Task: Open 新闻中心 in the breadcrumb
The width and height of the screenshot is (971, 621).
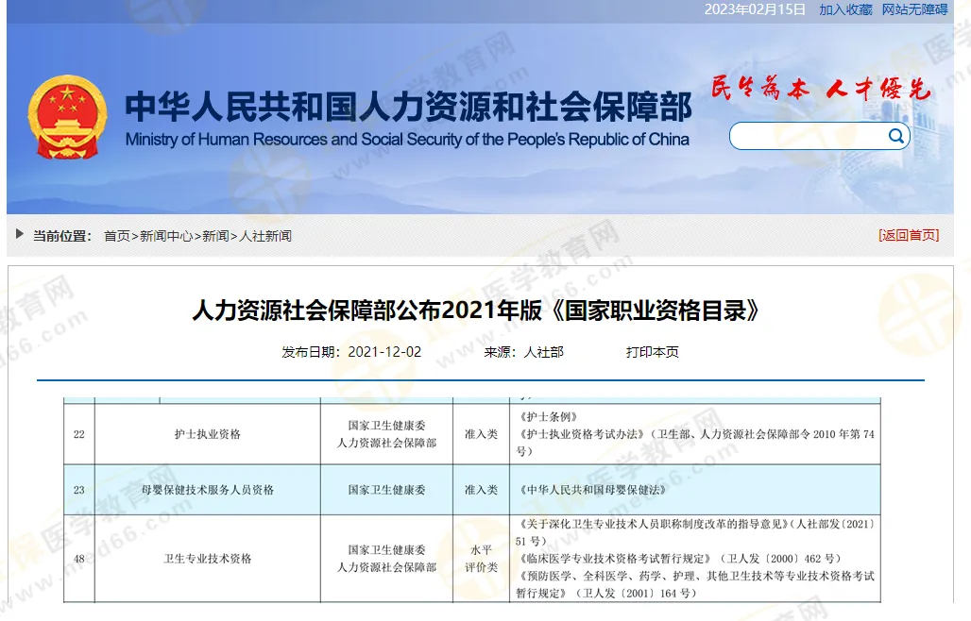Action: pos(166,236)
